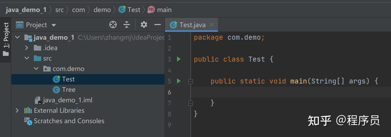Viewport: 391px width, 137px height.
Task: Collapse the src folder
Action: coord(26,58)
